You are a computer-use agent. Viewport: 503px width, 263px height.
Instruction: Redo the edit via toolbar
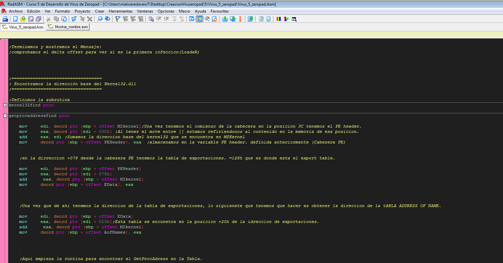point(82,19)
